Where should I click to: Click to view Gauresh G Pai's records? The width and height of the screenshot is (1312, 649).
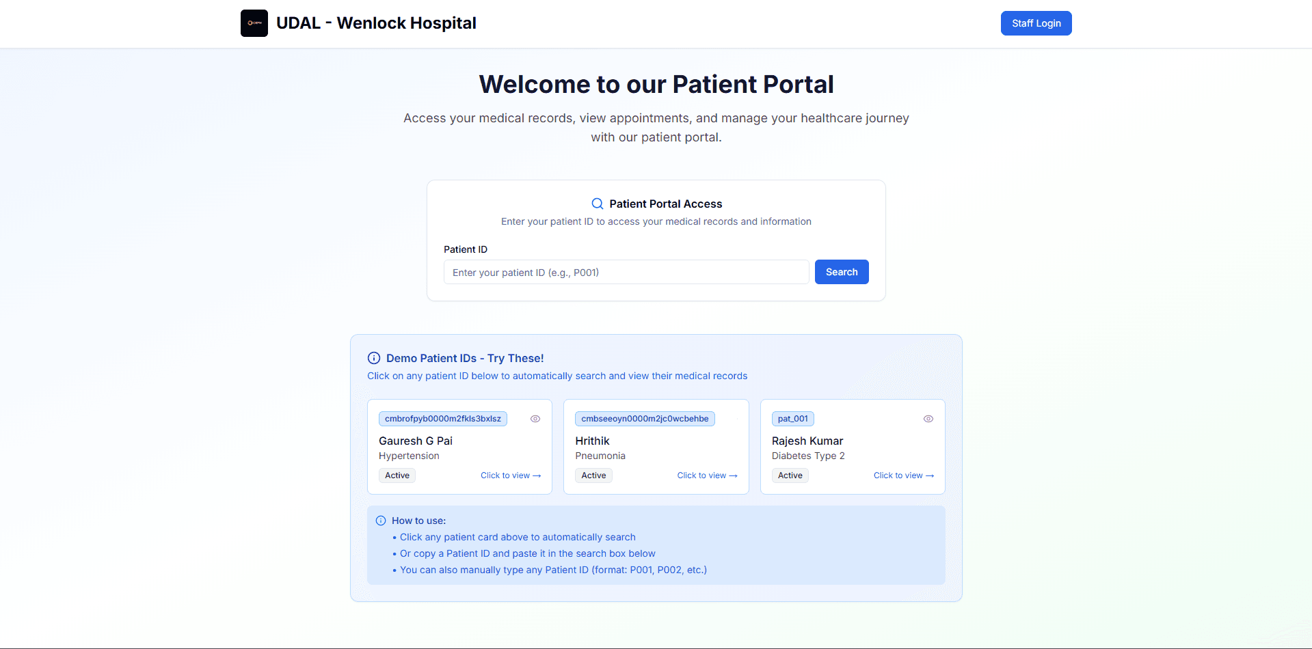506,475
